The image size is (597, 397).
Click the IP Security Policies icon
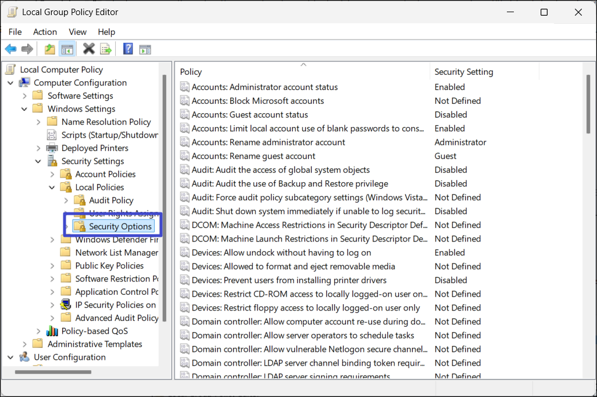point(66,305)
